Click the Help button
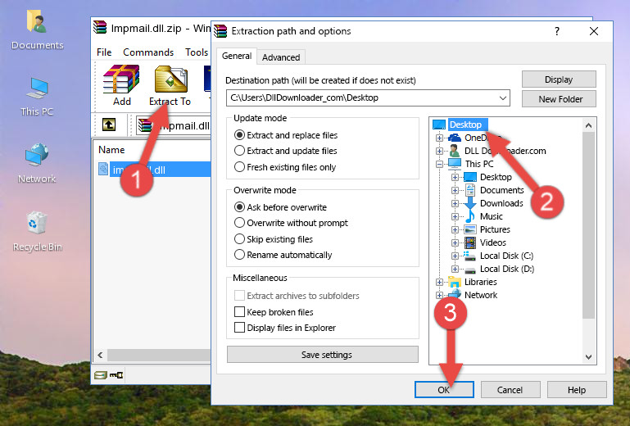The height and width of the screenshot is (426, 630). (577, 389)
